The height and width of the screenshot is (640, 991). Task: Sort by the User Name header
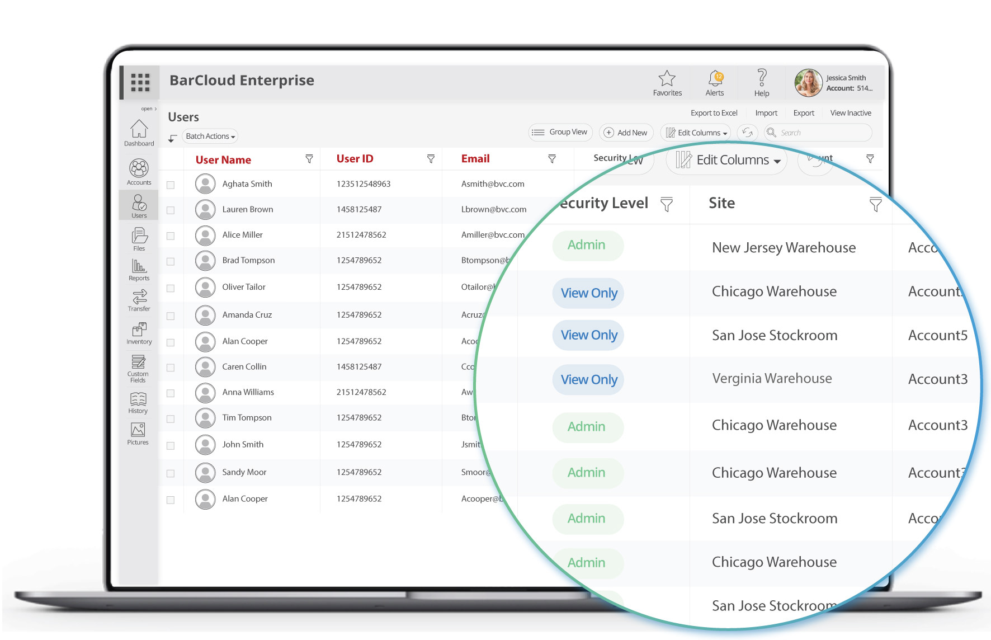click(x=223, y=160)
